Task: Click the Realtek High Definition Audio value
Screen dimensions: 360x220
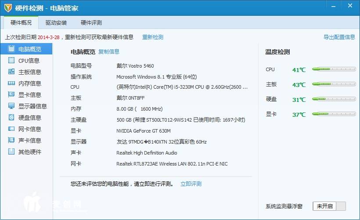Action: (147, 153)
